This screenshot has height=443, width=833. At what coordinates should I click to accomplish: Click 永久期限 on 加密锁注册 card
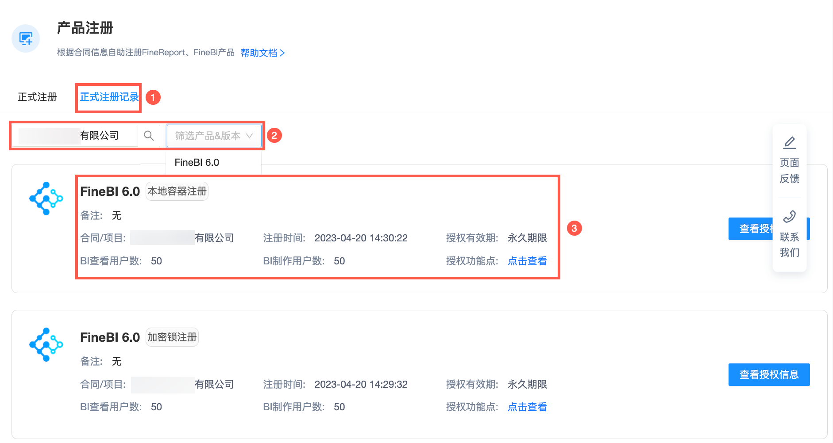(527, 385)
